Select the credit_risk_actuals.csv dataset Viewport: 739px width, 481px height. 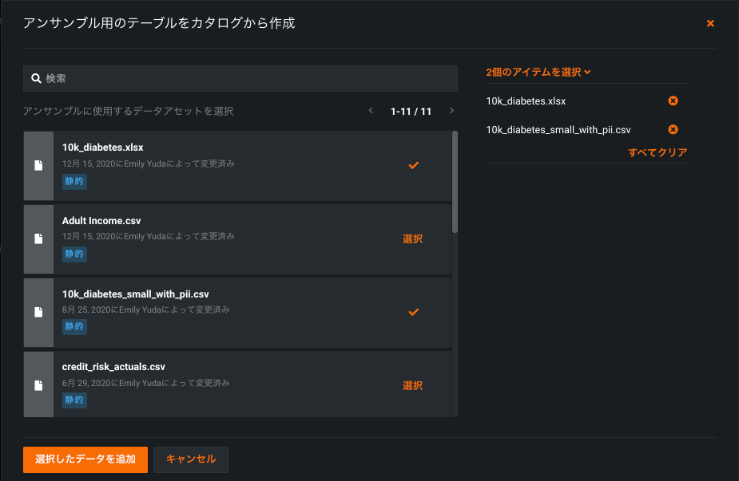pos(412,385)
